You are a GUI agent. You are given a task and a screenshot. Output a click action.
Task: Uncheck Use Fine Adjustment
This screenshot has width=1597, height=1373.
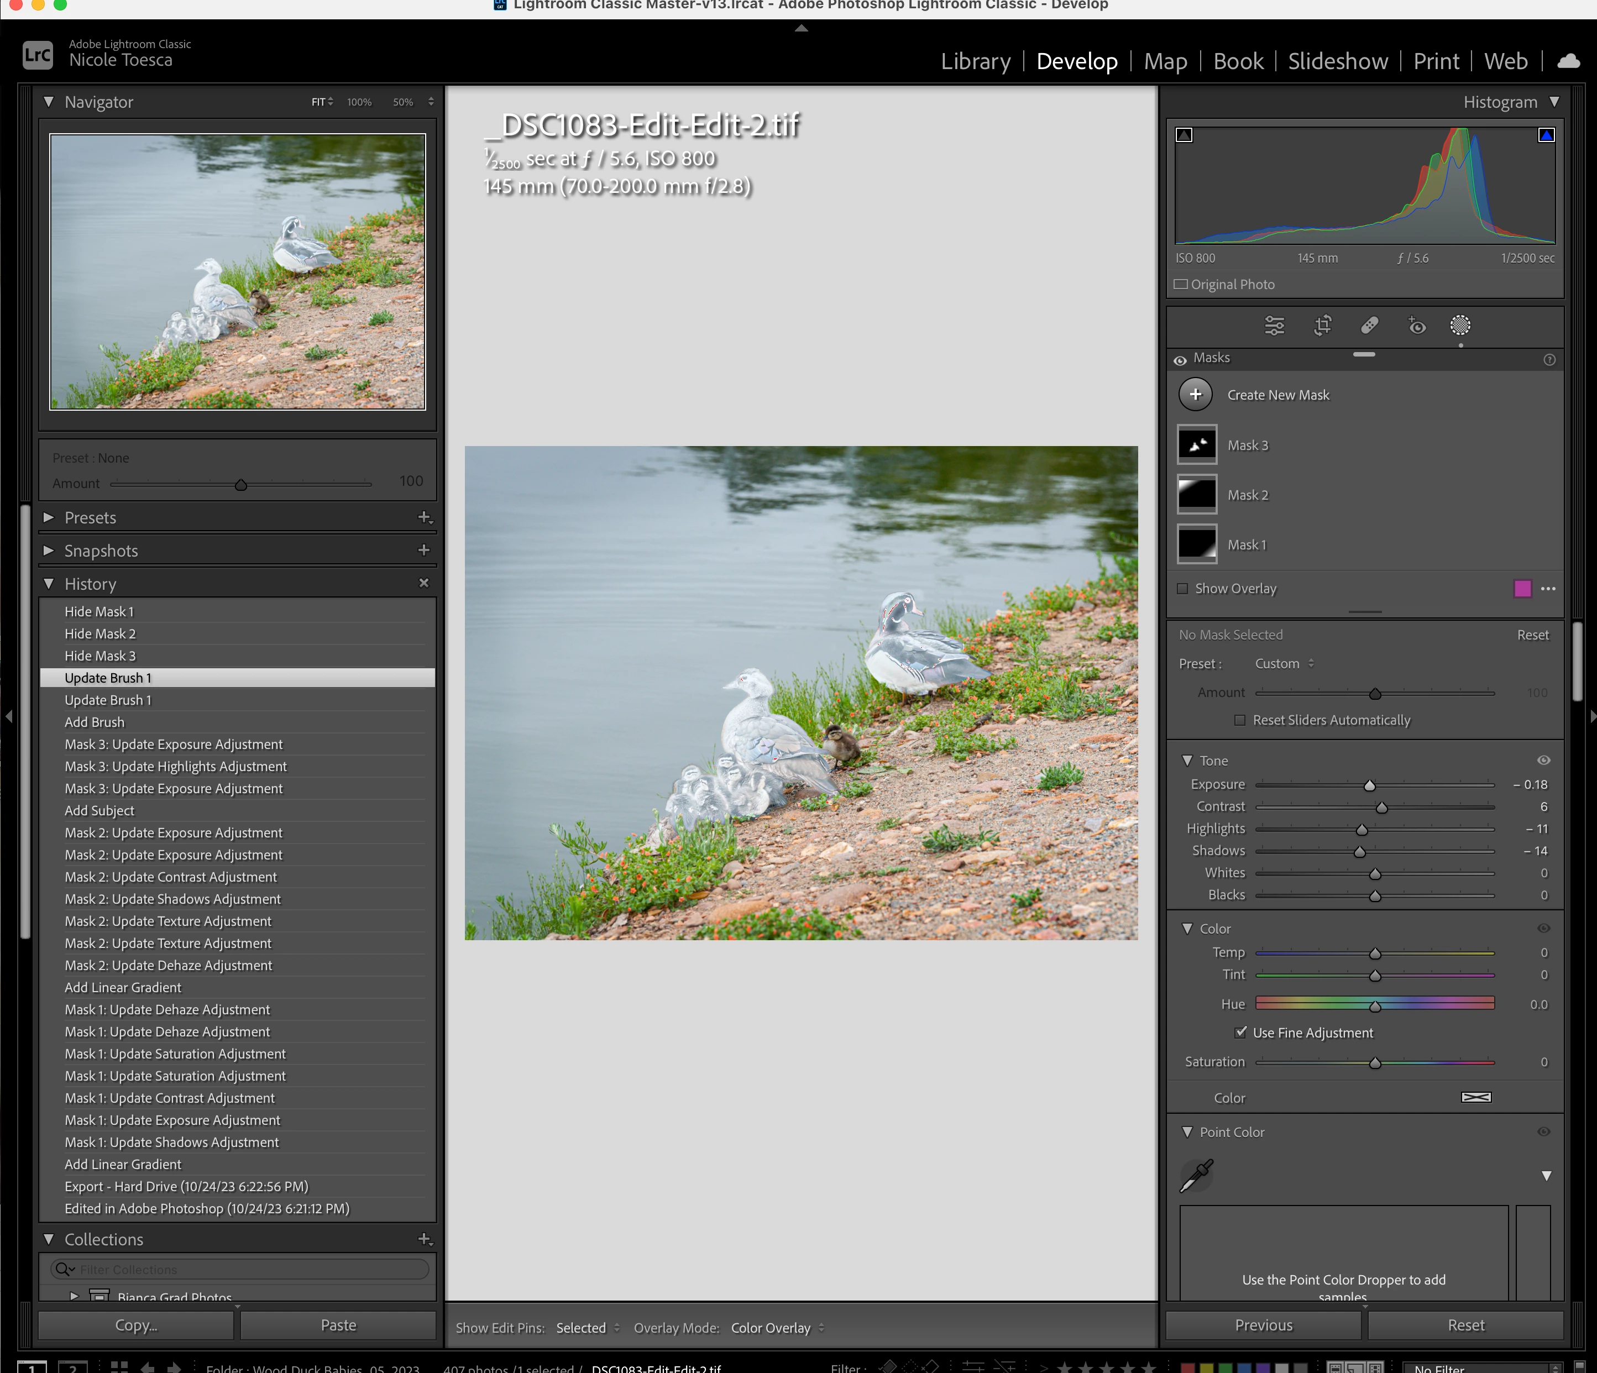tap(1240, 1033)
